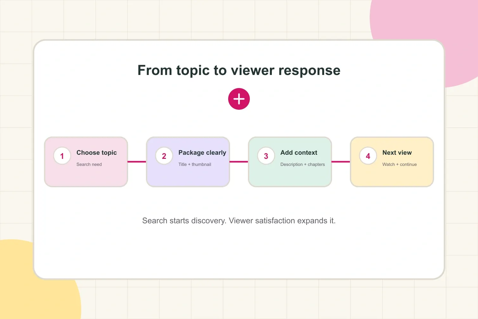This screenshot has width=478, height=319.
Task: Click the Watch + continue subtitle
Action: point(400,164)
